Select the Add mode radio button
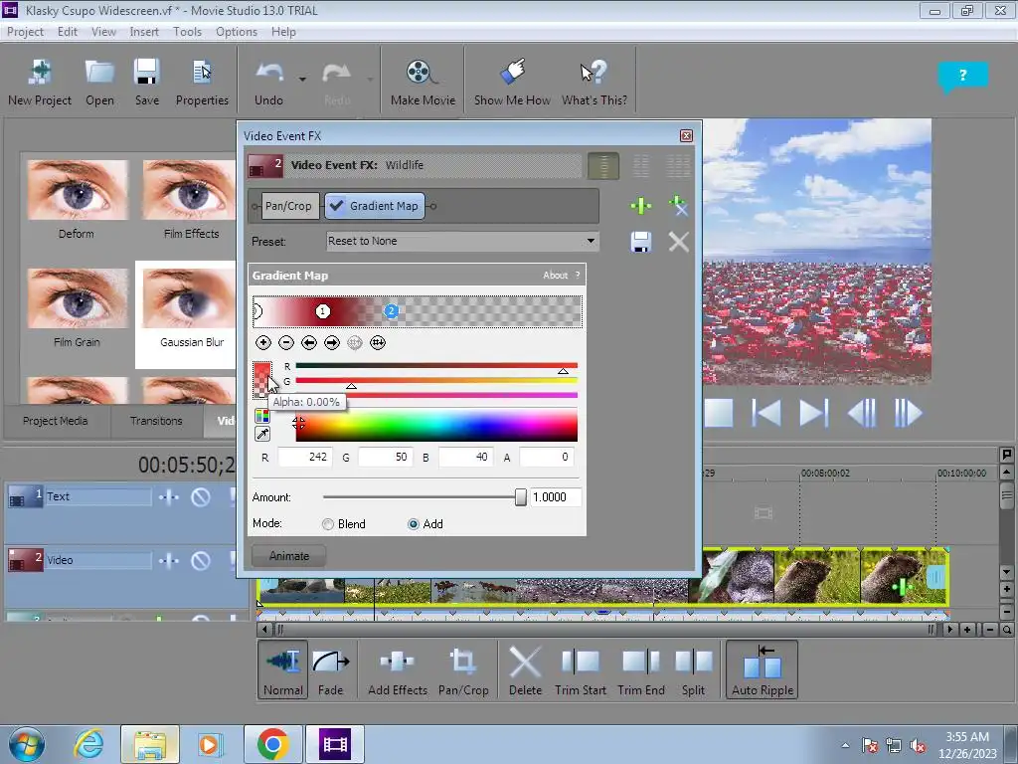This screenshot has height=764, width=1018. coord(413,524)
